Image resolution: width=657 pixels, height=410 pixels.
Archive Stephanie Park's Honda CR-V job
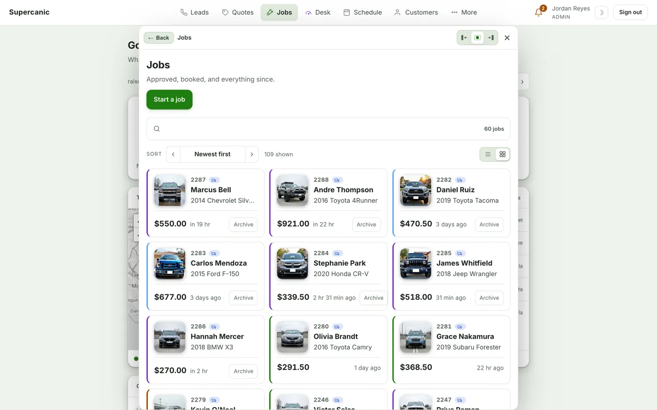374,298
